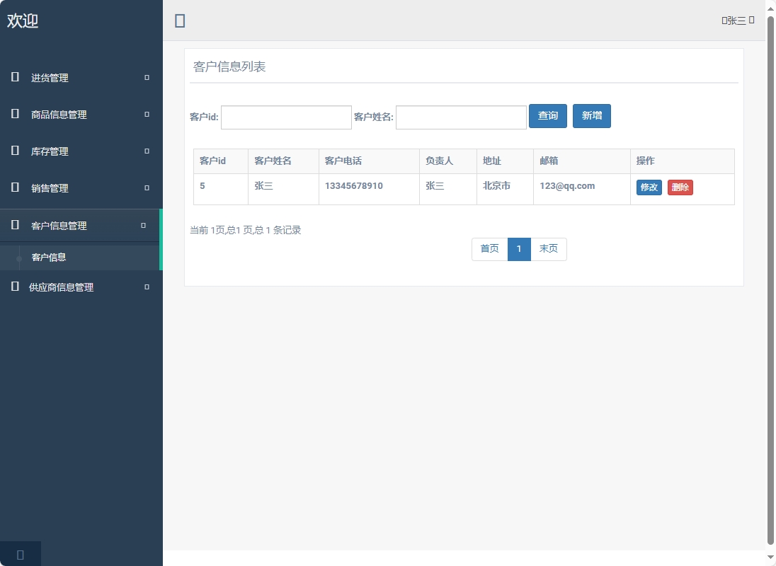Click the 修改 button for customer 张三
The width and height of the screenshot is (776, 566).
coord(649,188)
